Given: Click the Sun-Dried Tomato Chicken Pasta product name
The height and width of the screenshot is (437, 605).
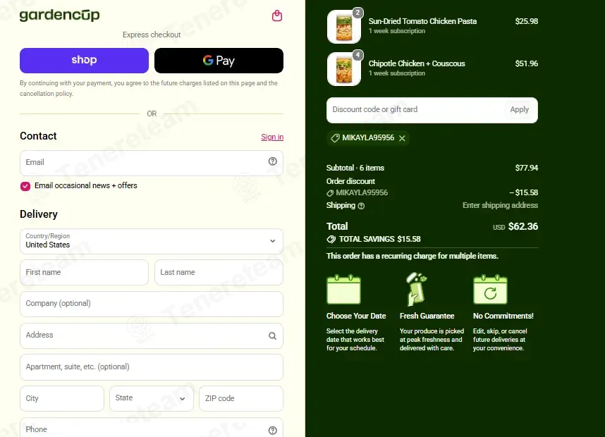Looking at the screenshot, I should coord(422,22).
